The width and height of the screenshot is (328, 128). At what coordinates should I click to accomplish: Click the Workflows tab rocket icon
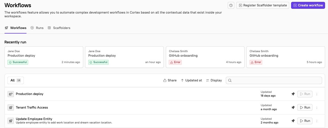tap(6, 28)
